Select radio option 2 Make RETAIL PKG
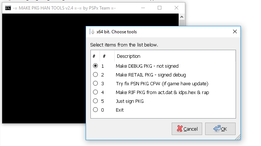Screen dimensions: 261x146 coord(95,75)
